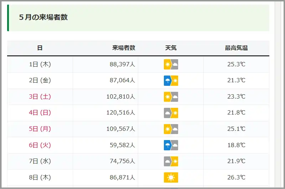Click the 天気 column header

[171, 48]
